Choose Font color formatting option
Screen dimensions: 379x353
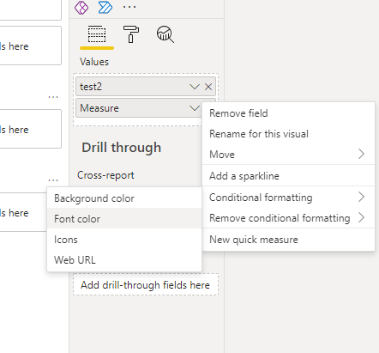124,219
